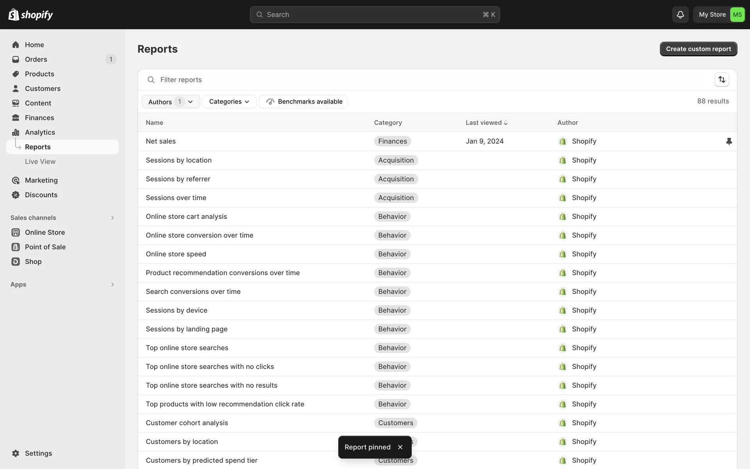Viewport: 750px width, 469px height.
Task: Click the Shopify logo in top bar
Action: coord(30,14)
